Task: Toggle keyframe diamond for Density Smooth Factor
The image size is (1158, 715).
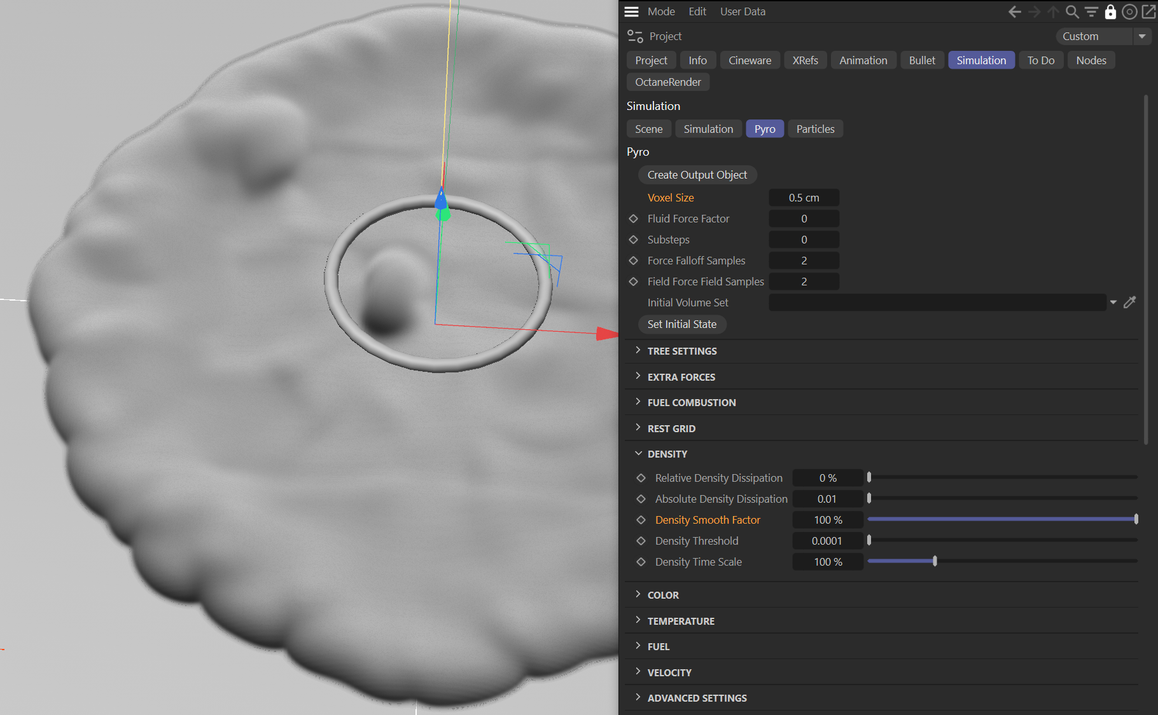Action: click(641, 520)
